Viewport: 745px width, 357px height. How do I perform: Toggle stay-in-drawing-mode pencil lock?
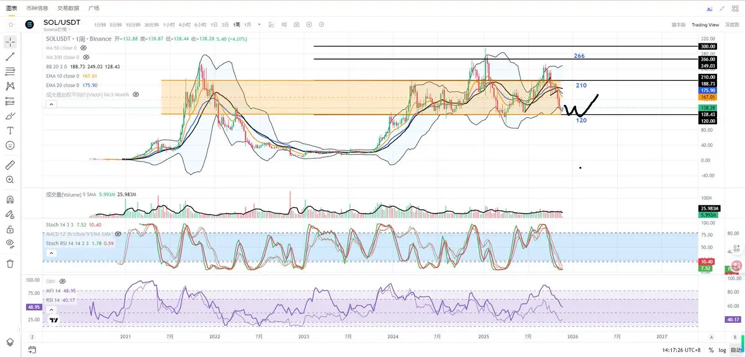point(10,214)
